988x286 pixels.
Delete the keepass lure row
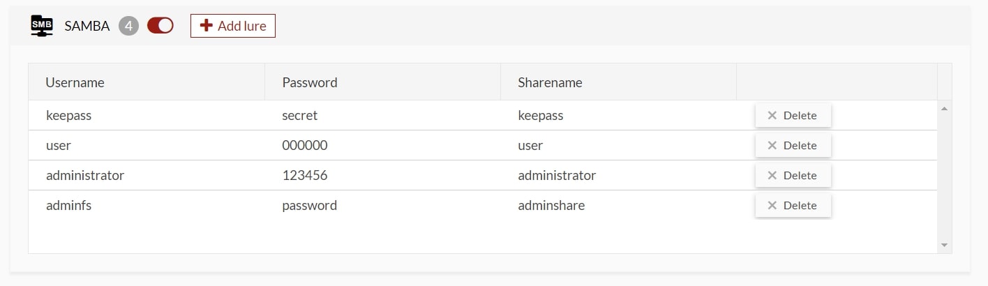pyautogui.click(x=793, y=116)
